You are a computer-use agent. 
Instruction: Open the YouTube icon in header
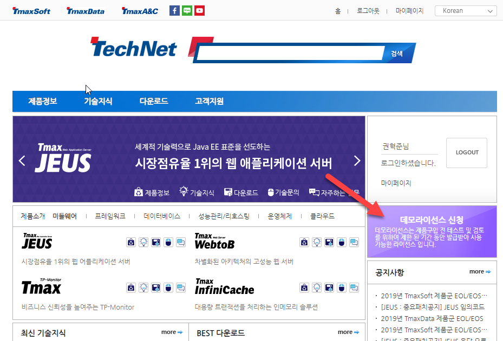200,11
